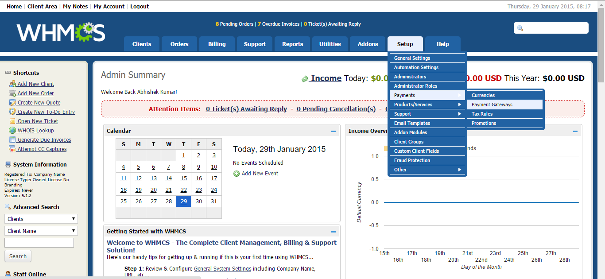Expand the Other submenu
The width and height of the screenshot is (605, 279).
click(x=427, y=170)
